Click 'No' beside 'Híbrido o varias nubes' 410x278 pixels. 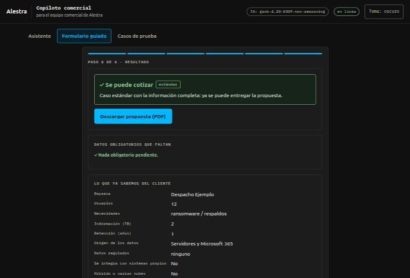174,274
